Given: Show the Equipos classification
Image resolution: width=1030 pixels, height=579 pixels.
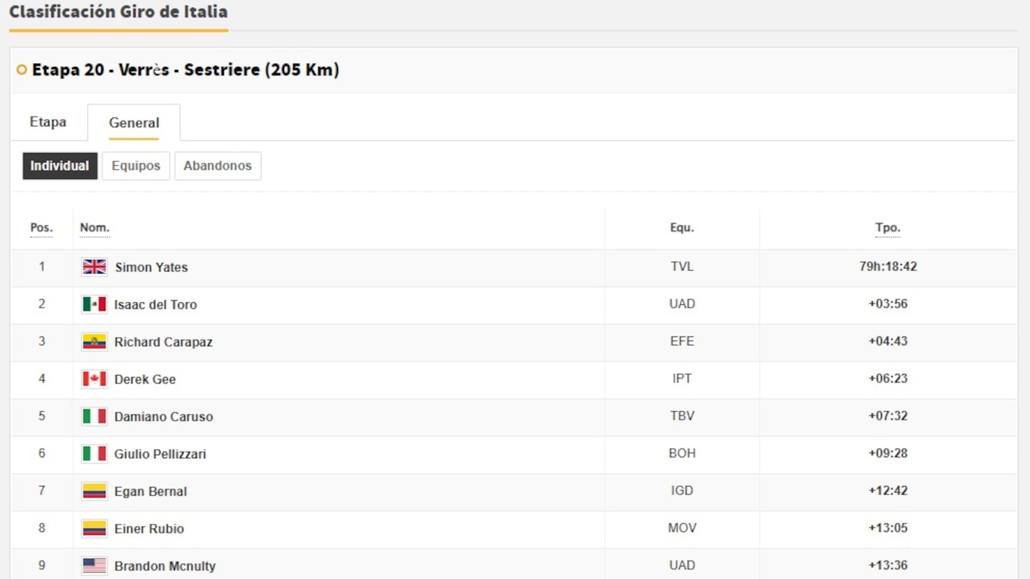Looking at the screenshot, I should (x=136, y=166).
